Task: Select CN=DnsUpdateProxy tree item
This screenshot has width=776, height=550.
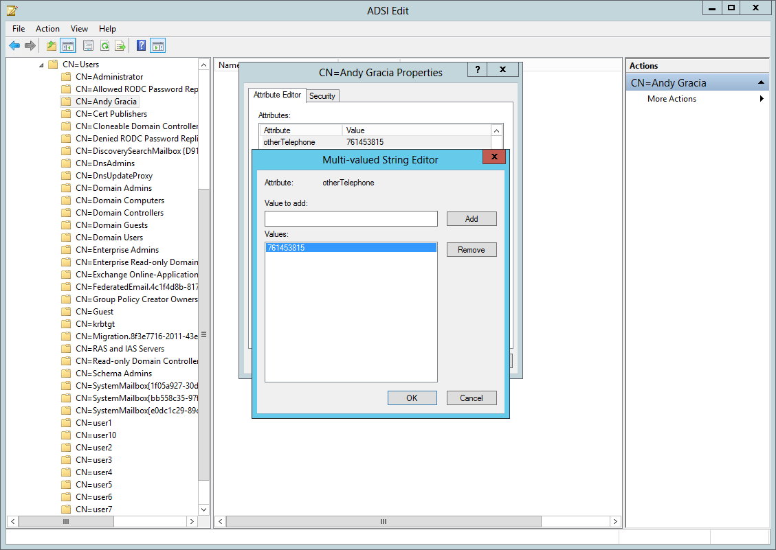Action: pos(114,176)
